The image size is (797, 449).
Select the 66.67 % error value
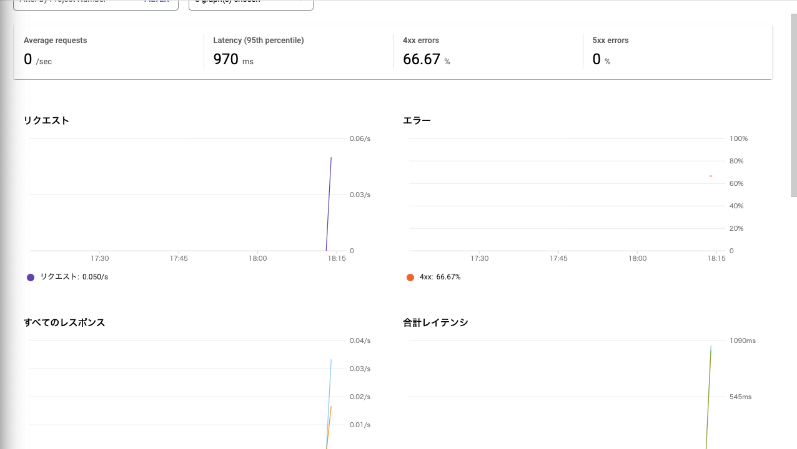426,59
